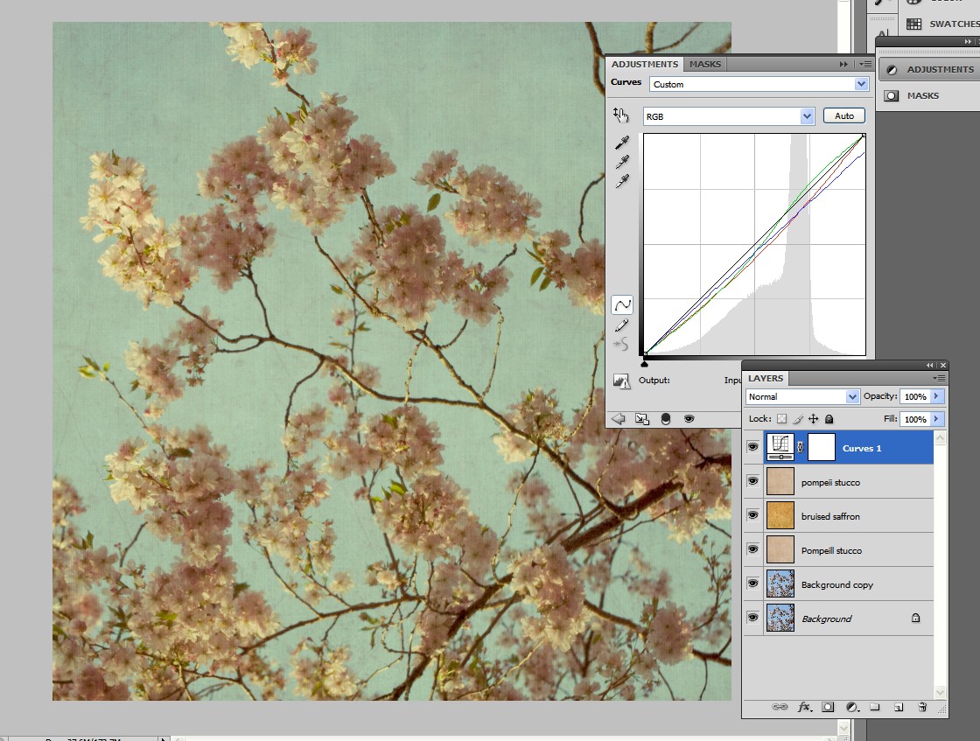Create a new group with folder icon
The width and height of the screenshot is (980, 741).
[875, 707]
